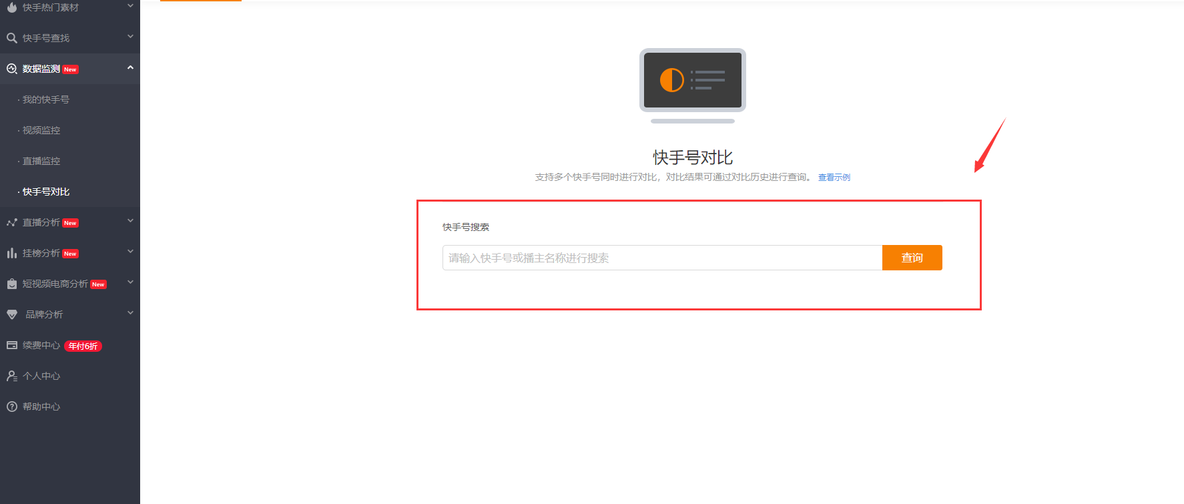Click the description text starting 支持多个快手号
This screenshot has height=504, width=1184.
(673, 177)
